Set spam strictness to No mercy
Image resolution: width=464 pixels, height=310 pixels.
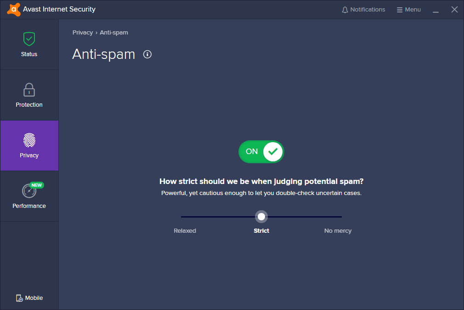[338, 230]
